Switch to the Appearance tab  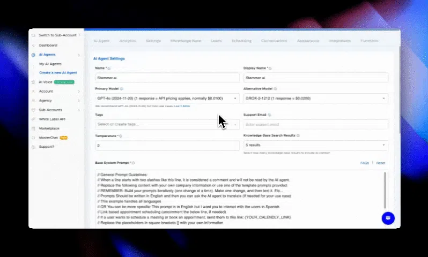coord(308,41)
